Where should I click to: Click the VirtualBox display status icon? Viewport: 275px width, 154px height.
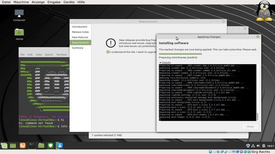point(234,152)
